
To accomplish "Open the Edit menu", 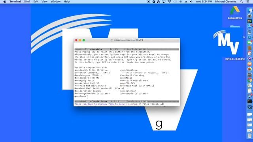I will point(36,2).
